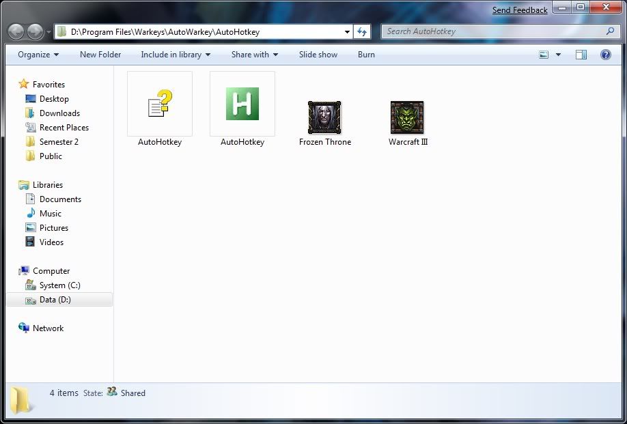Click the search magnifier icon
This screenshot has width=627, height=424.
point(610,31)
